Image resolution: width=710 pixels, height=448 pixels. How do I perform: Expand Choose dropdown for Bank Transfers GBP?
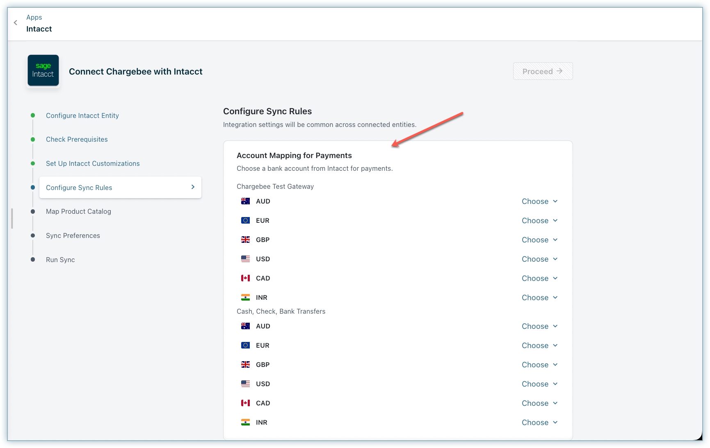(539, 364)
